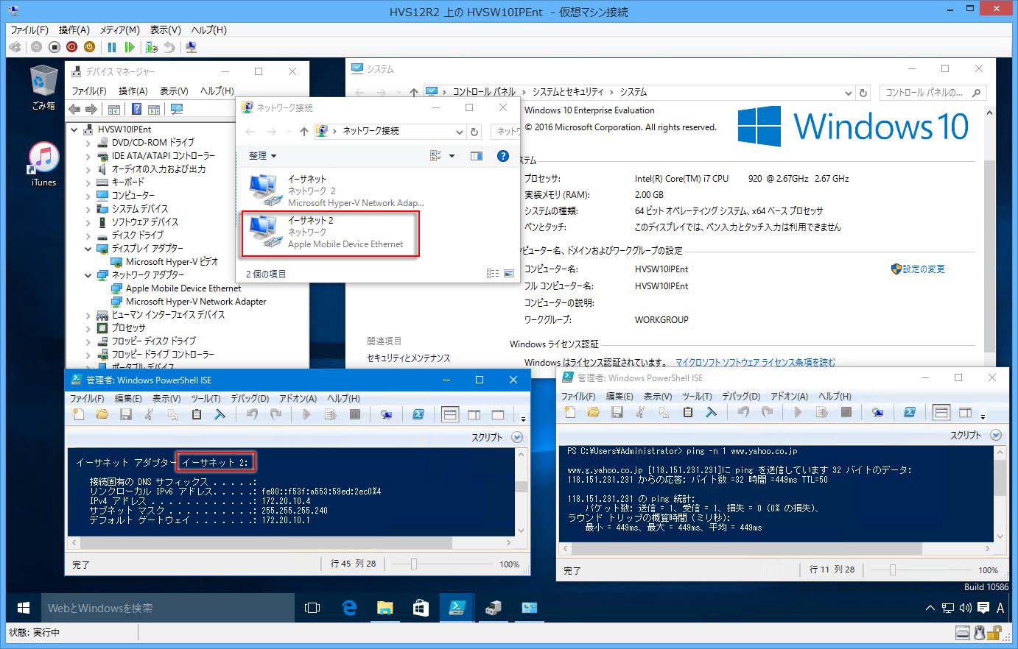Collapse the HVSW10IPEnt root node

[x=74, y=130]
